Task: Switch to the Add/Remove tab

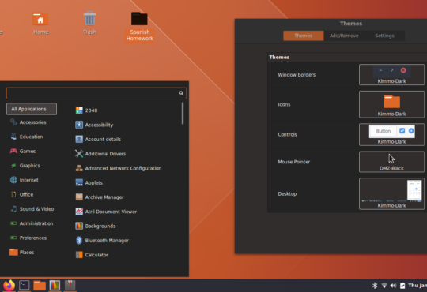Action: pos(344,36)
